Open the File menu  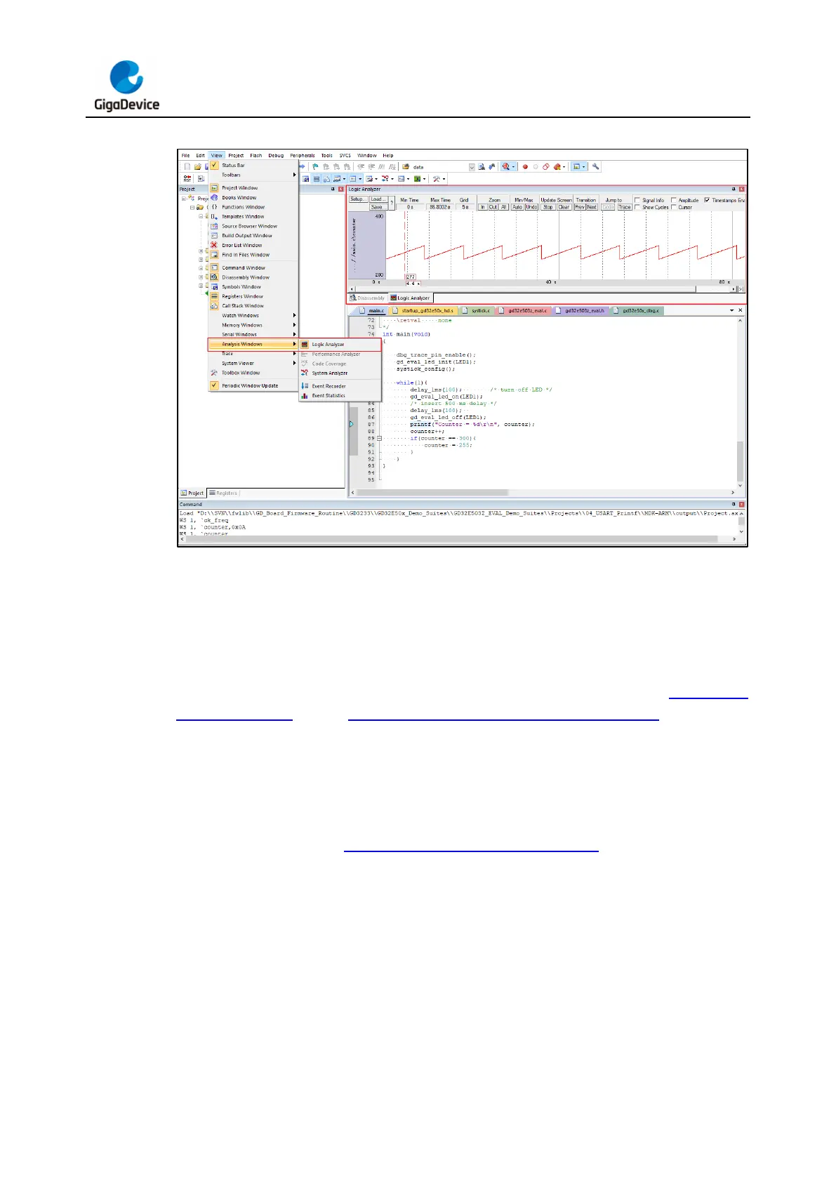click(x=185, y=156)
